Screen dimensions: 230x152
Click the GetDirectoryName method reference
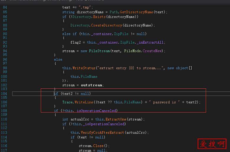point(136,12)
